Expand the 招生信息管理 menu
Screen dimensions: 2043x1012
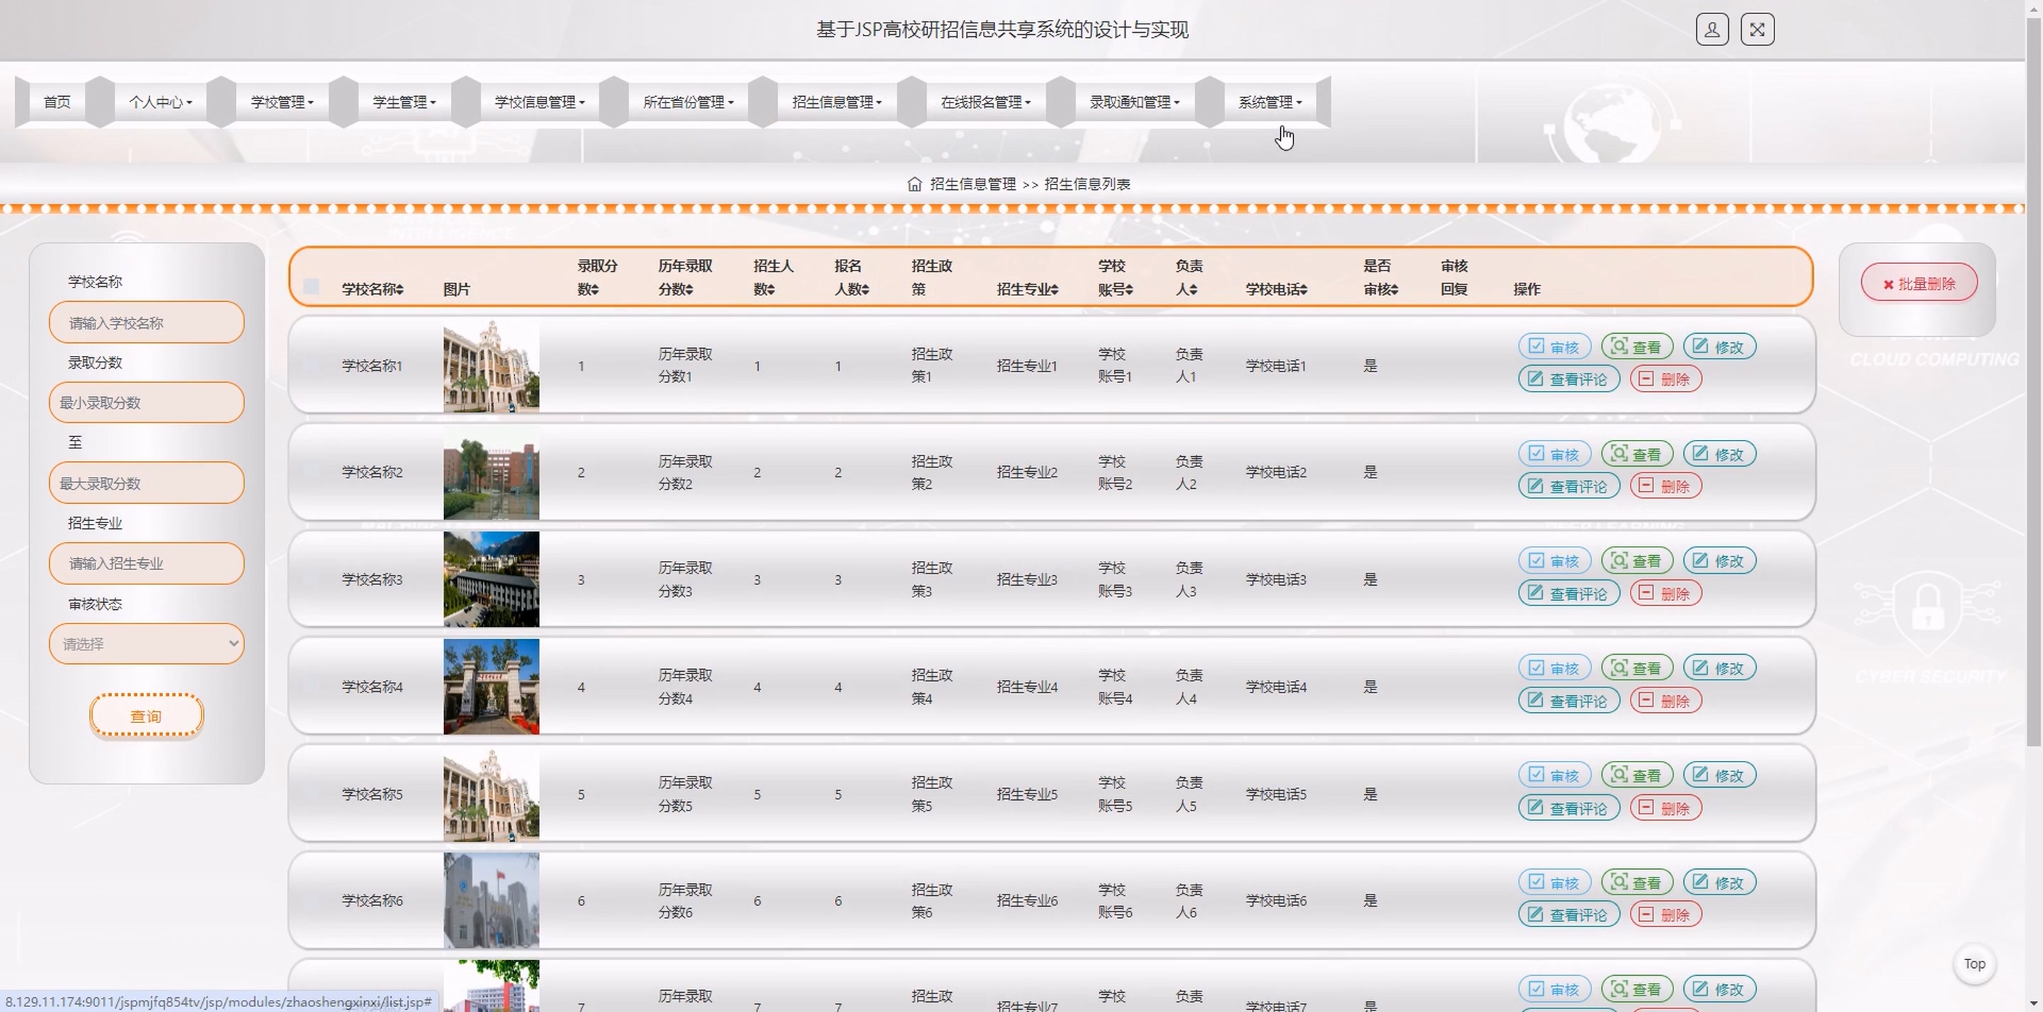coord(837,102)
